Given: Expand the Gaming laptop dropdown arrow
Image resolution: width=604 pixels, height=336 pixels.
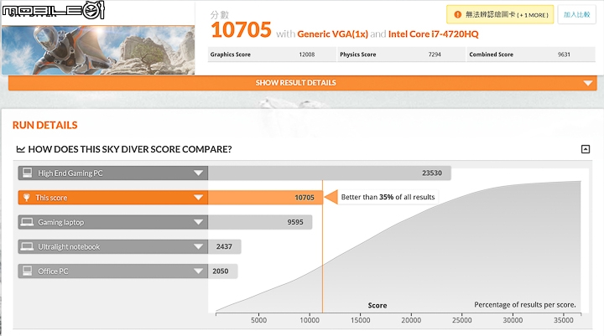Looking at the screenshot, I should (x=198, y=222).
